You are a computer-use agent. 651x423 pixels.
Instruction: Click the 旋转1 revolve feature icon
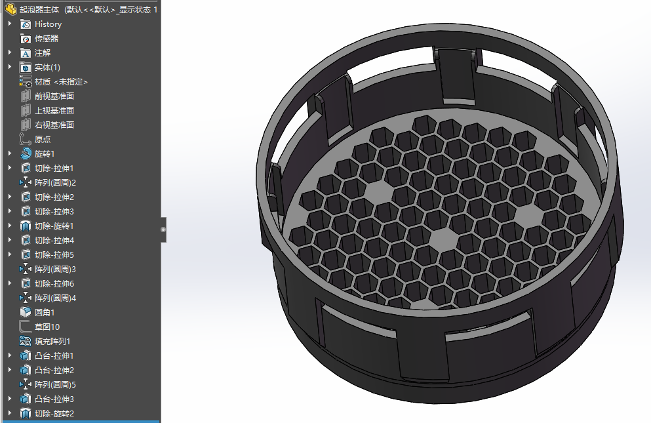26,153
